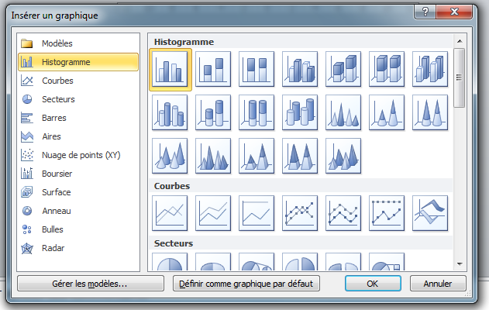Click the help question mark button
Viewport: 489px width, 310px height.
pos(425,12)
